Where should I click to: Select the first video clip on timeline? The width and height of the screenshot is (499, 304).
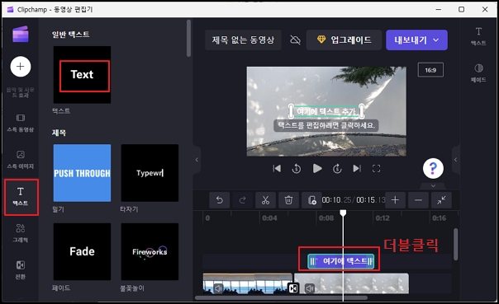pos(248,283)
